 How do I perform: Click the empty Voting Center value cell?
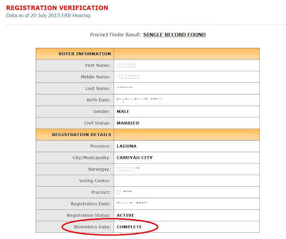coord(187,181)
